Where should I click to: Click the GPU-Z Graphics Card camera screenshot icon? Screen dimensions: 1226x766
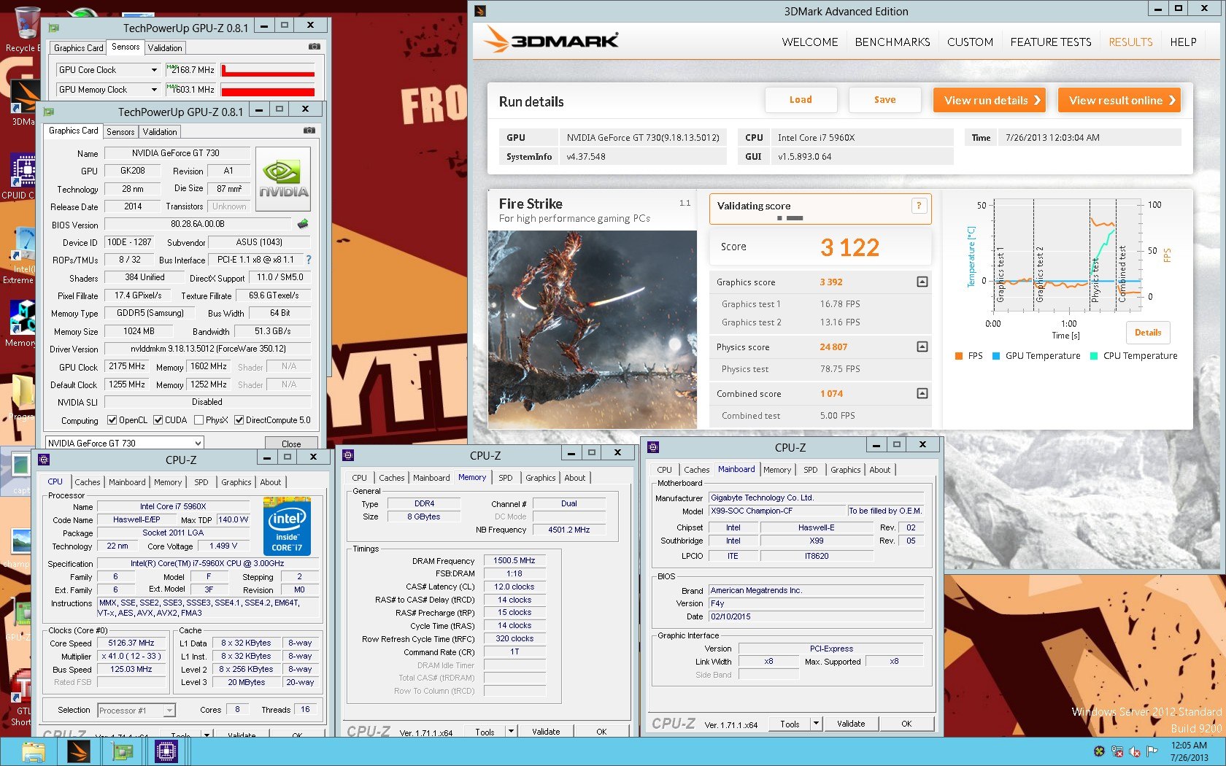pyautogui.click(x=309, y=131)
